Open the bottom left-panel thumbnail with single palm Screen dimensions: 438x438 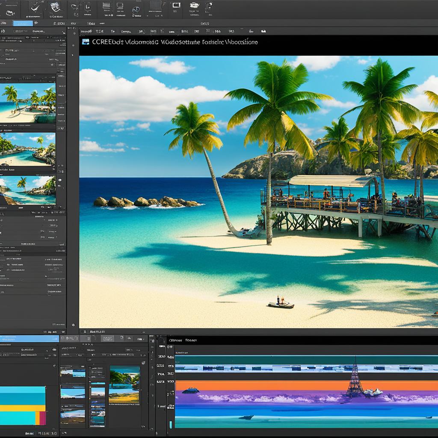tap(28, 190)
